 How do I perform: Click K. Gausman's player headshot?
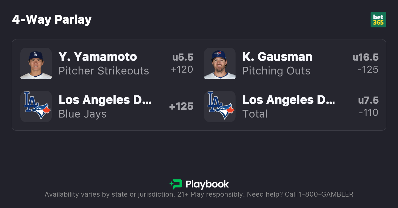tap(220, 63)
